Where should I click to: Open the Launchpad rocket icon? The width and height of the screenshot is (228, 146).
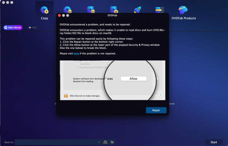coord(137,10)
